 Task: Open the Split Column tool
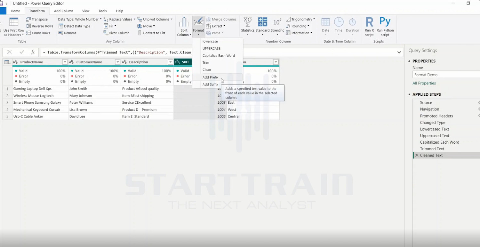tap(184, 27)
